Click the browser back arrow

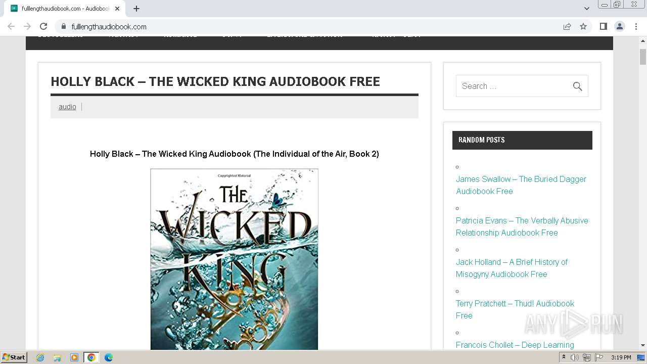pyautogui.click(x=11, y=26)
